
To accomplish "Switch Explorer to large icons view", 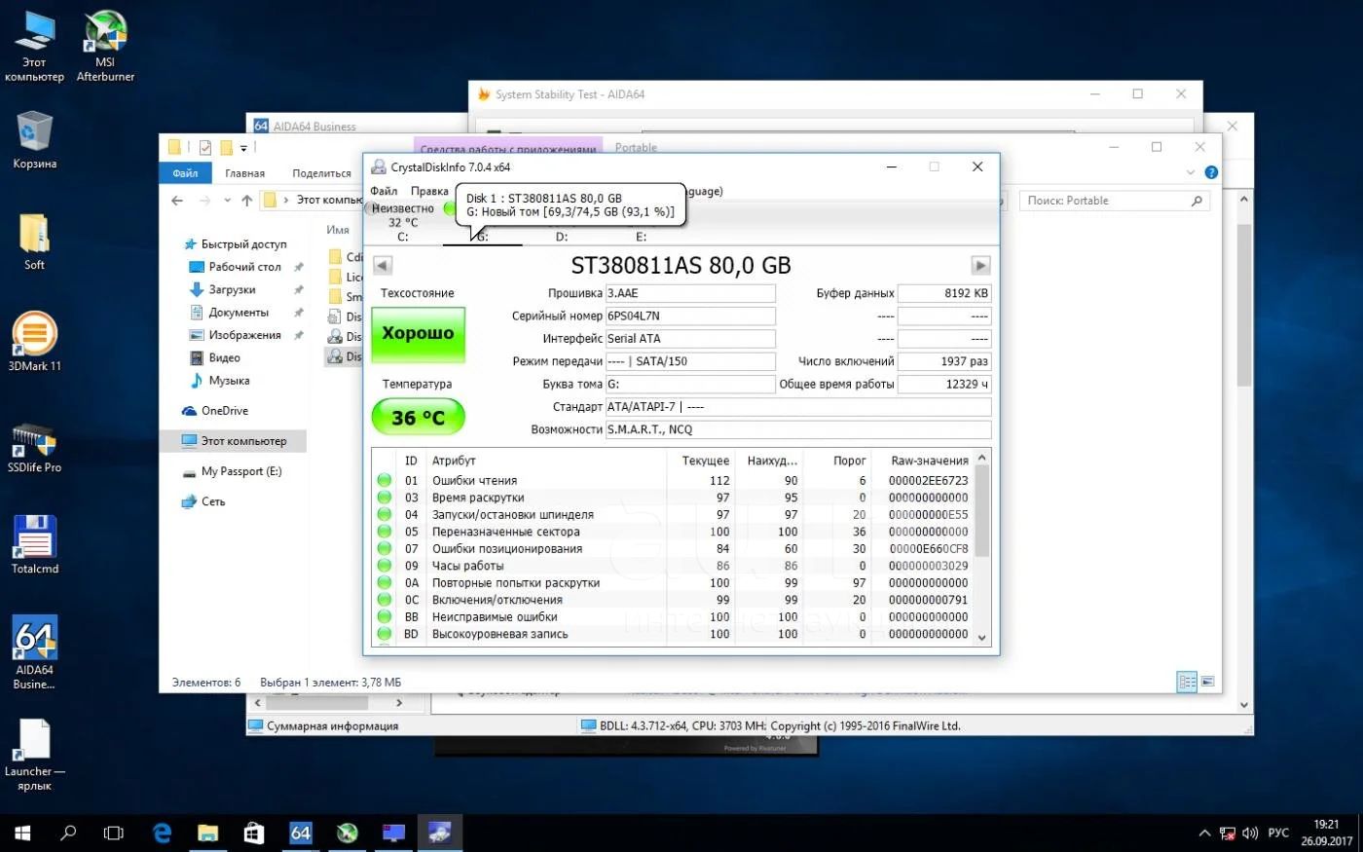I will pyautogui.click(x=1207, y=682).
